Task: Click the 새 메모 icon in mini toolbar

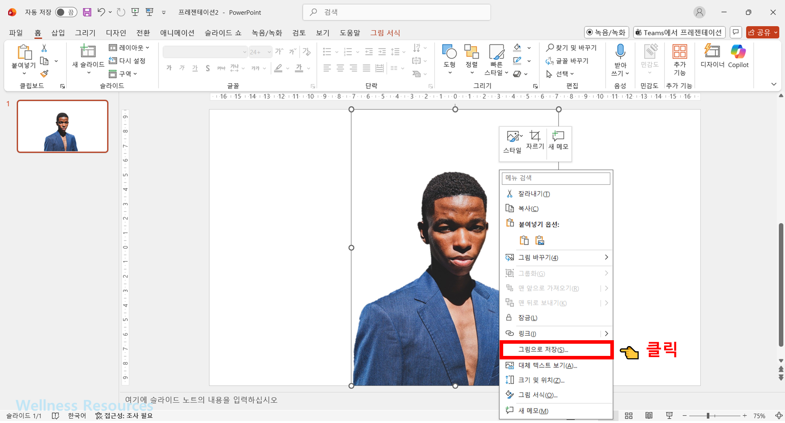Action: tap(558, 136)
